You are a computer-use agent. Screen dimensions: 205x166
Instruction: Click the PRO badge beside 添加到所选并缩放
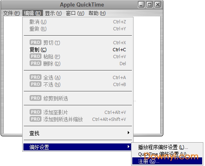pyautogui.click(x=35, y=119)
